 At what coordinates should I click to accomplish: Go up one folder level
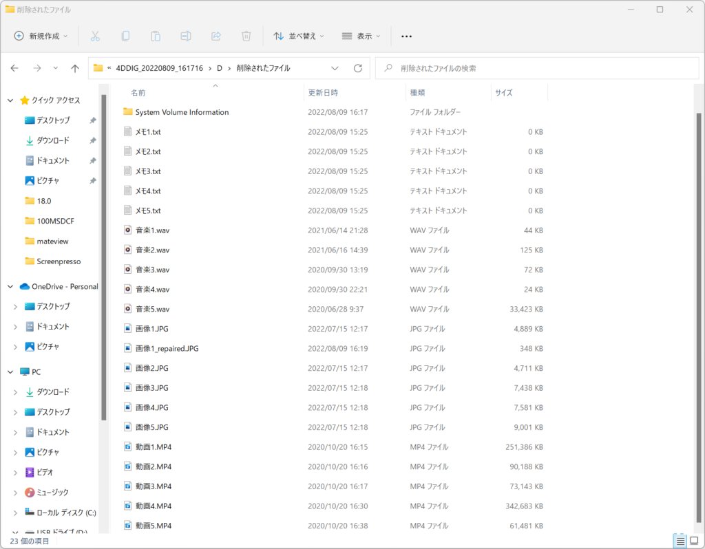pos(75,68)
